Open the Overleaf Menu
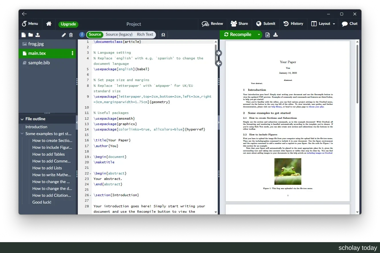This screenshot has height=253, width=380. click(30, 24)
